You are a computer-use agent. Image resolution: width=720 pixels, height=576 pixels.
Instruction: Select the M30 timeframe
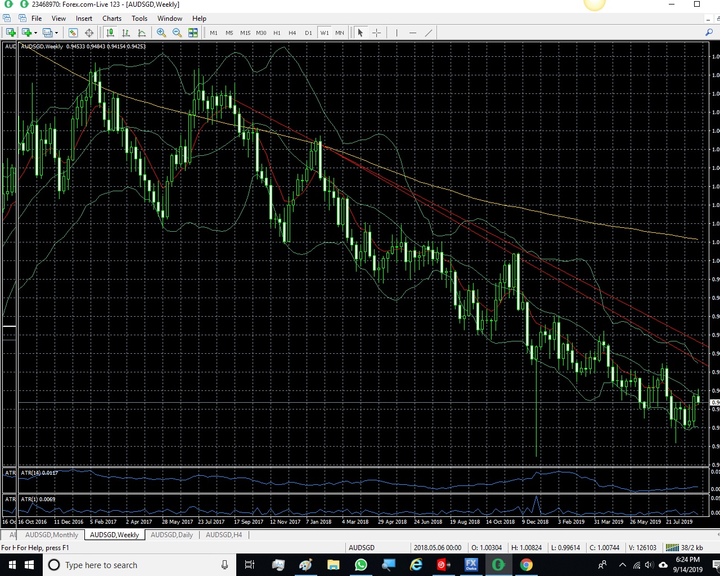tap(261, 33)
